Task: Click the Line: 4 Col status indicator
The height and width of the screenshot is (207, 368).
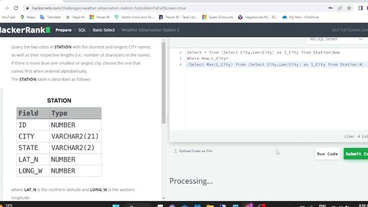Action: (x=356, y=136)
